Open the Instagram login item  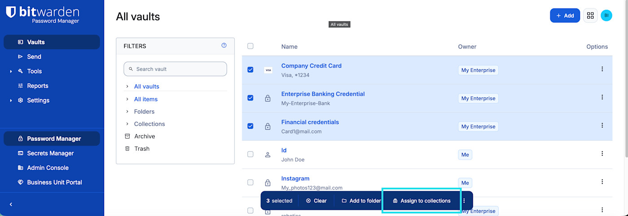point(295,178)
